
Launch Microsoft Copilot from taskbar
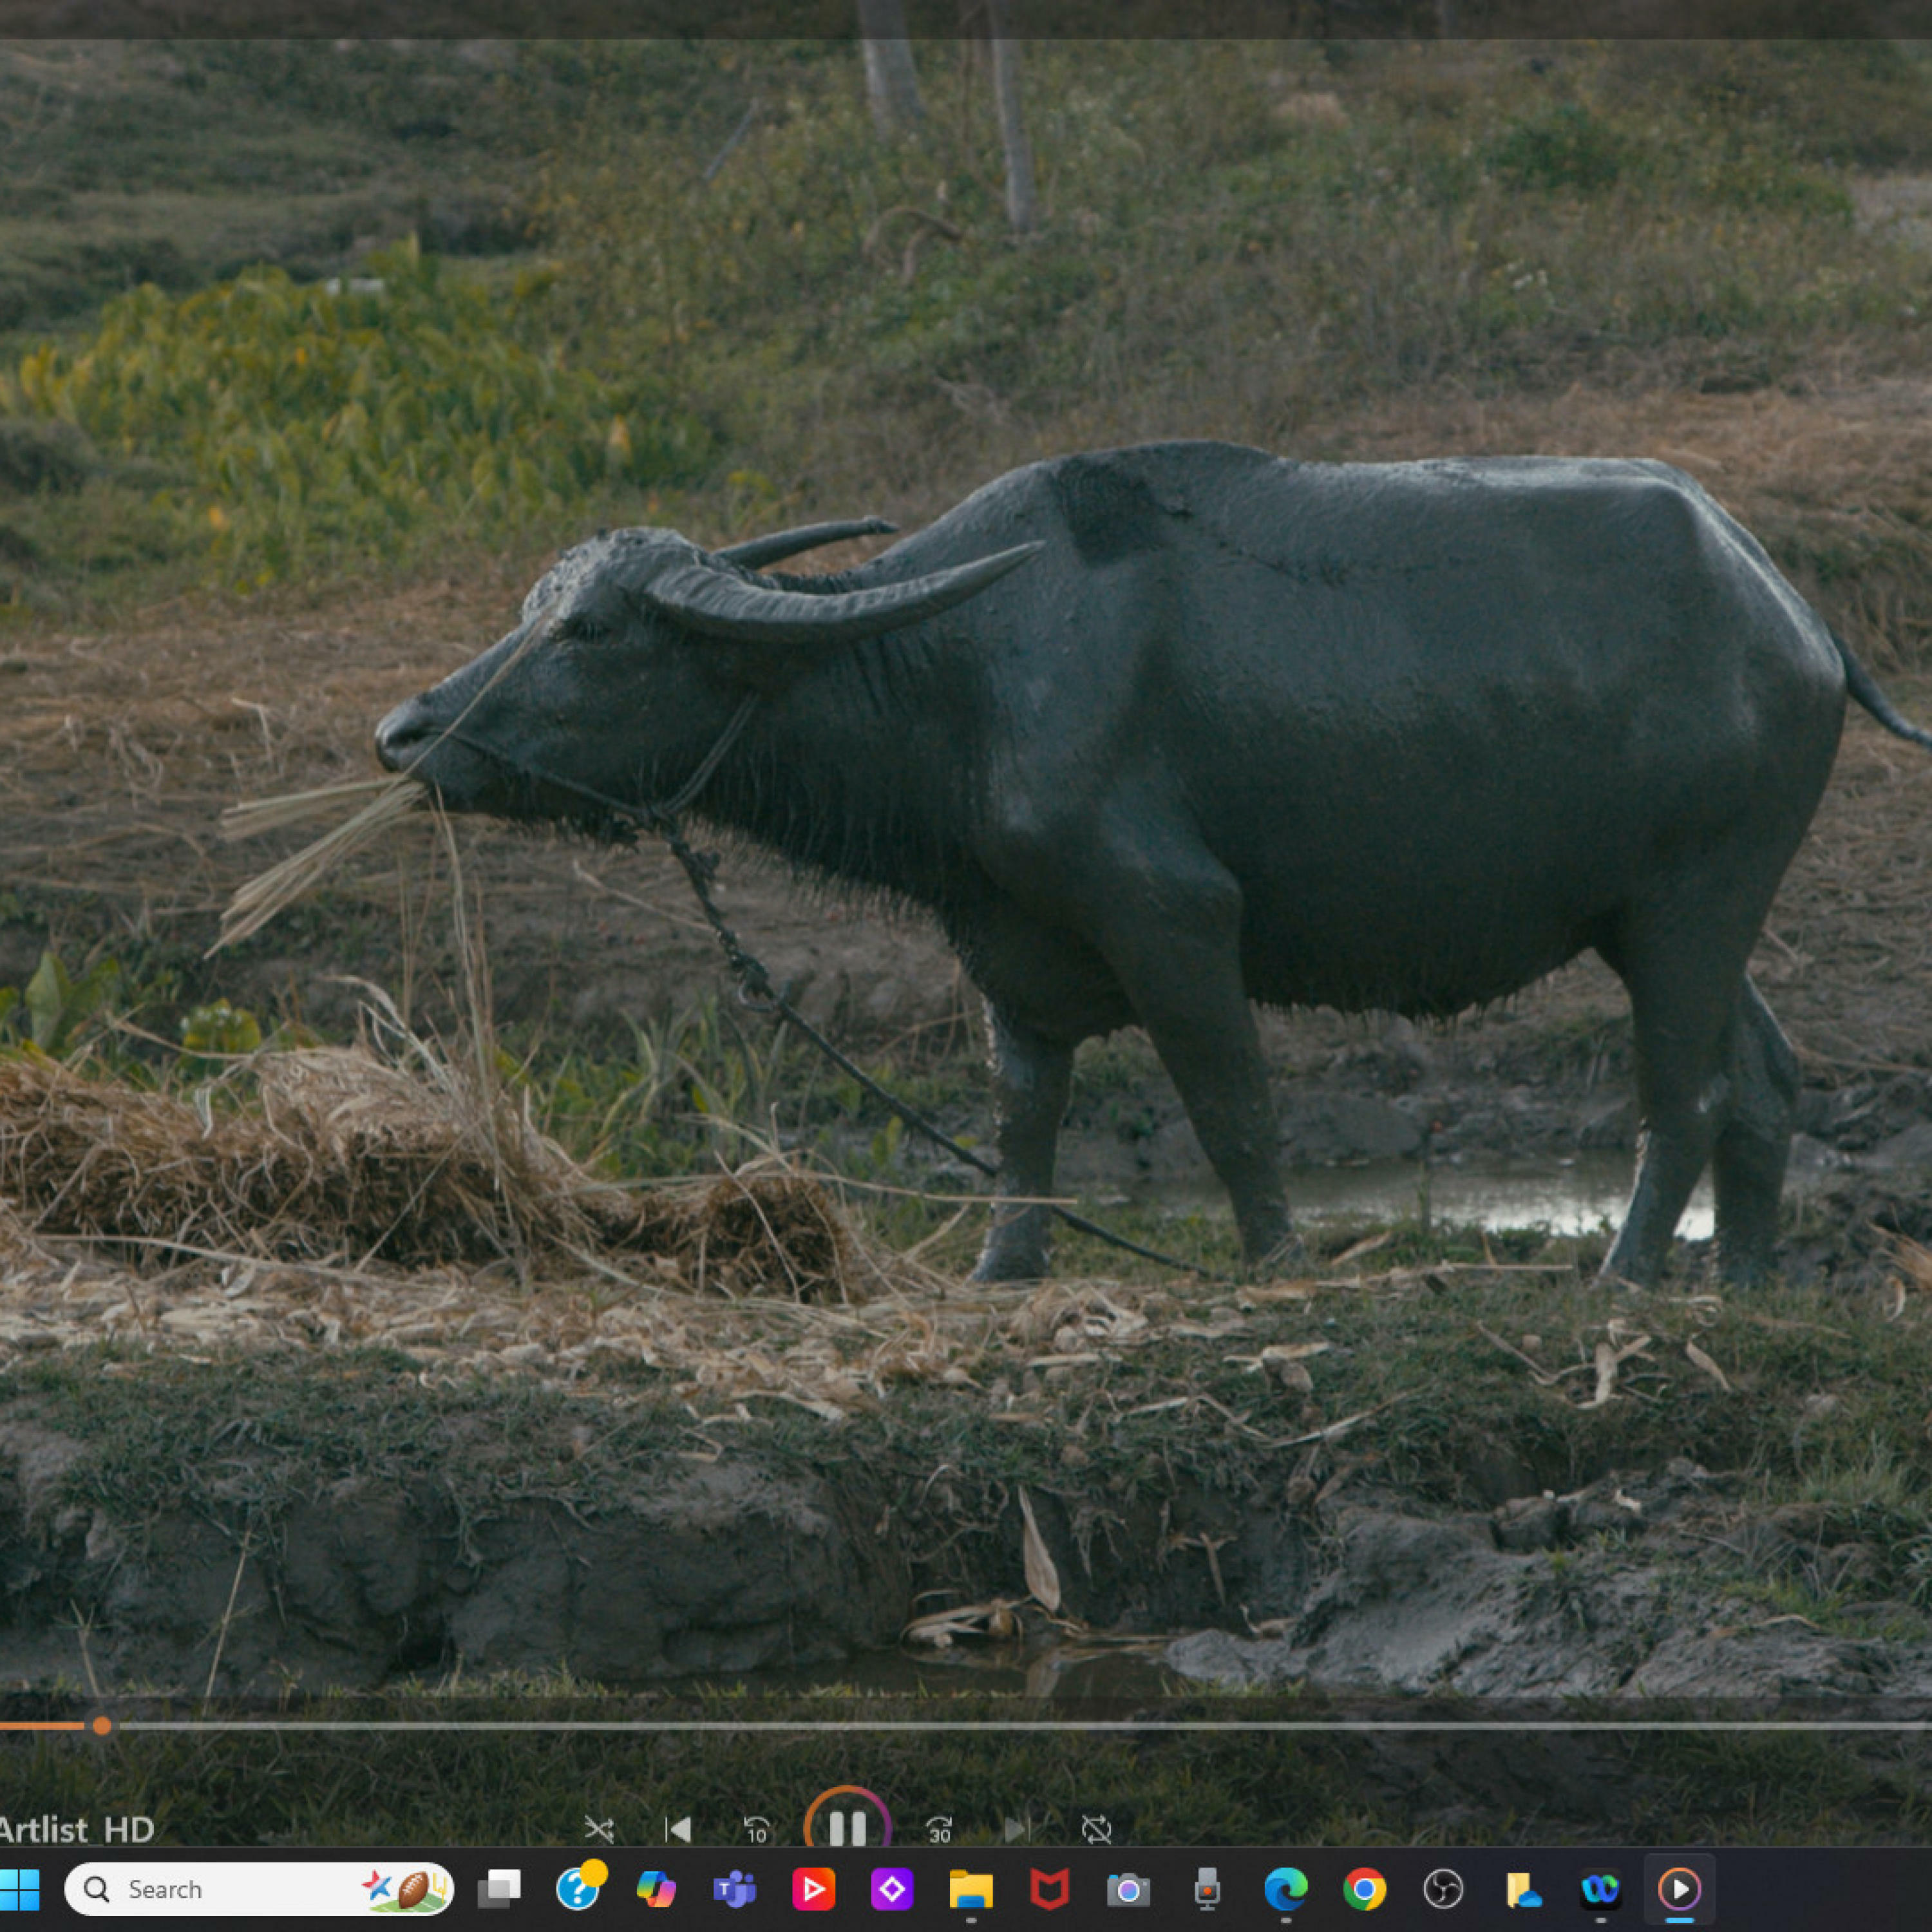[x=656, y=1889]
